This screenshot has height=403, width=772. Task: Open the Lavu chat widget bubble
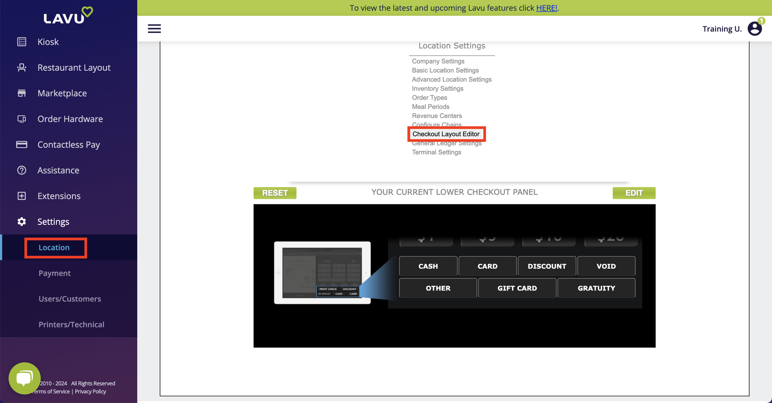[24, 378]
